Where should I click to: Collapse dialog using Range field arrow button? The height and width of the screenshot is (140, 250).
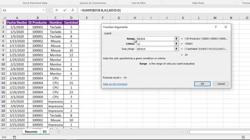click(x=176, y=38)
